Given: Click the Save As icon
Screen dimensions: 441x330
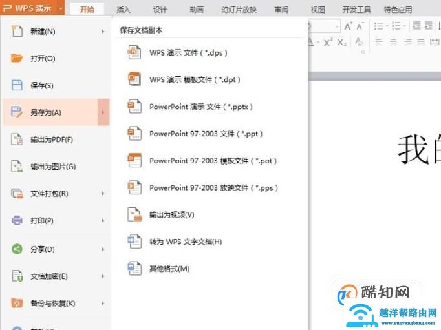Looking at the screenshot, I should 17,112.
